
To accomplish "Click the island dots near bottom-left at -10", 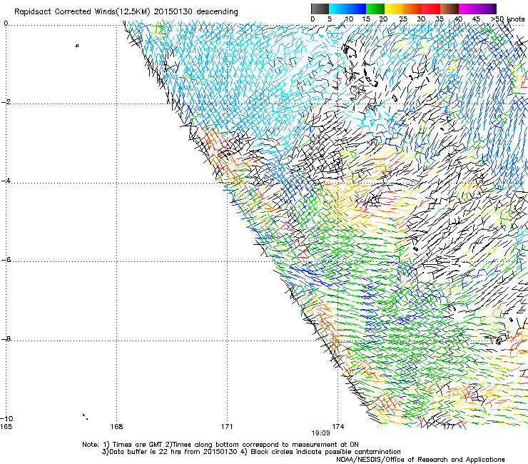I will (x=85, y=417).
